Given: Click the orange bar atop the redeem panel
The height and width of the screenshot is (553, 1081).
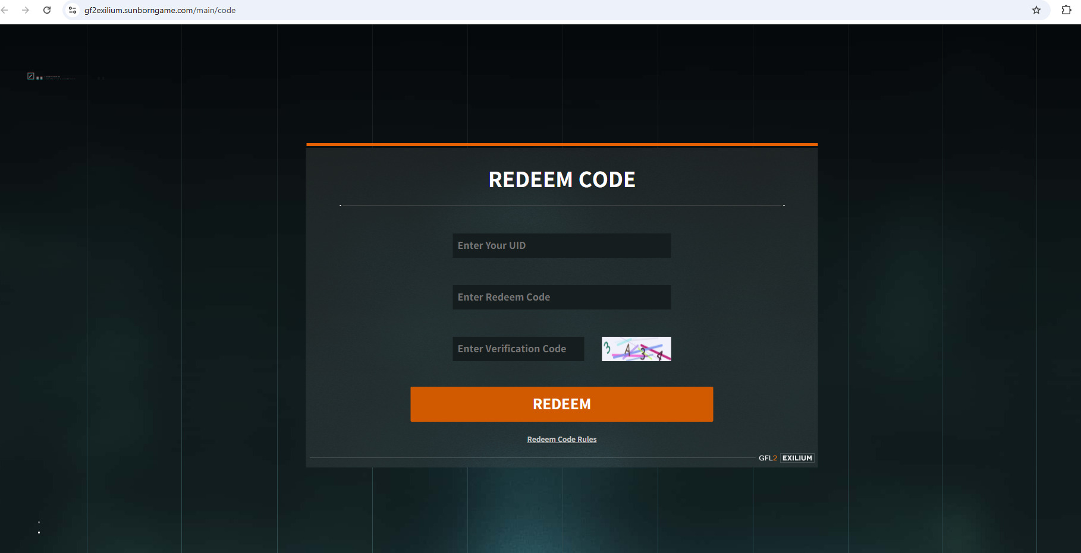Looking at the screenshot, I should click(562, 144).
